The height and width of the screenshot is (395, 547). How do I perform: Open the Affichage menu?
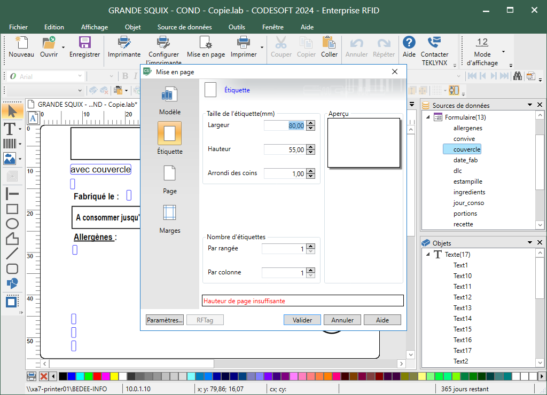pyautogui.click(x=95, y=27)
